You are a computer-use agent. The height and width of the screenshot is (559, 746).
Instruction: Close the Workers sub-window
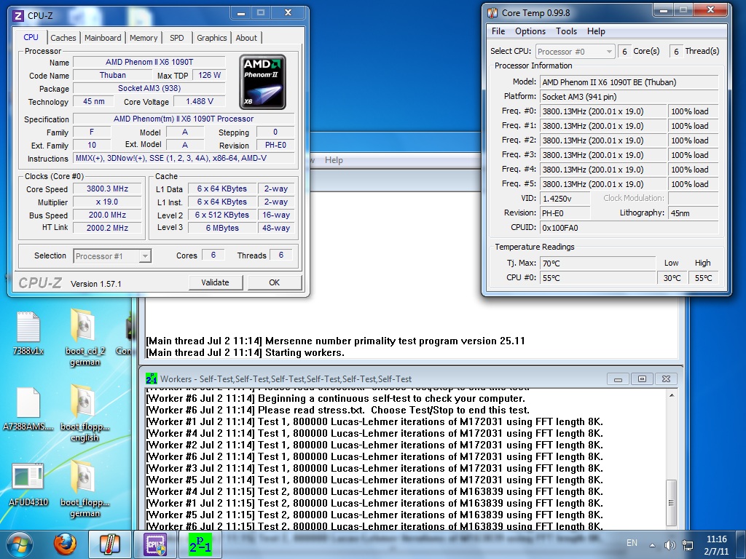coord(666,379)
